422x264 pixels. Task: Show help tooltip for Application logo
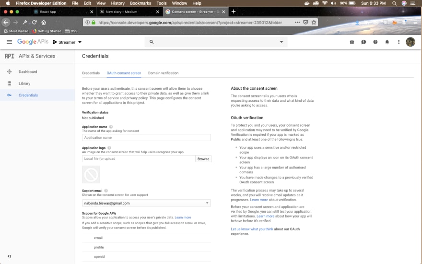point(109,148)
